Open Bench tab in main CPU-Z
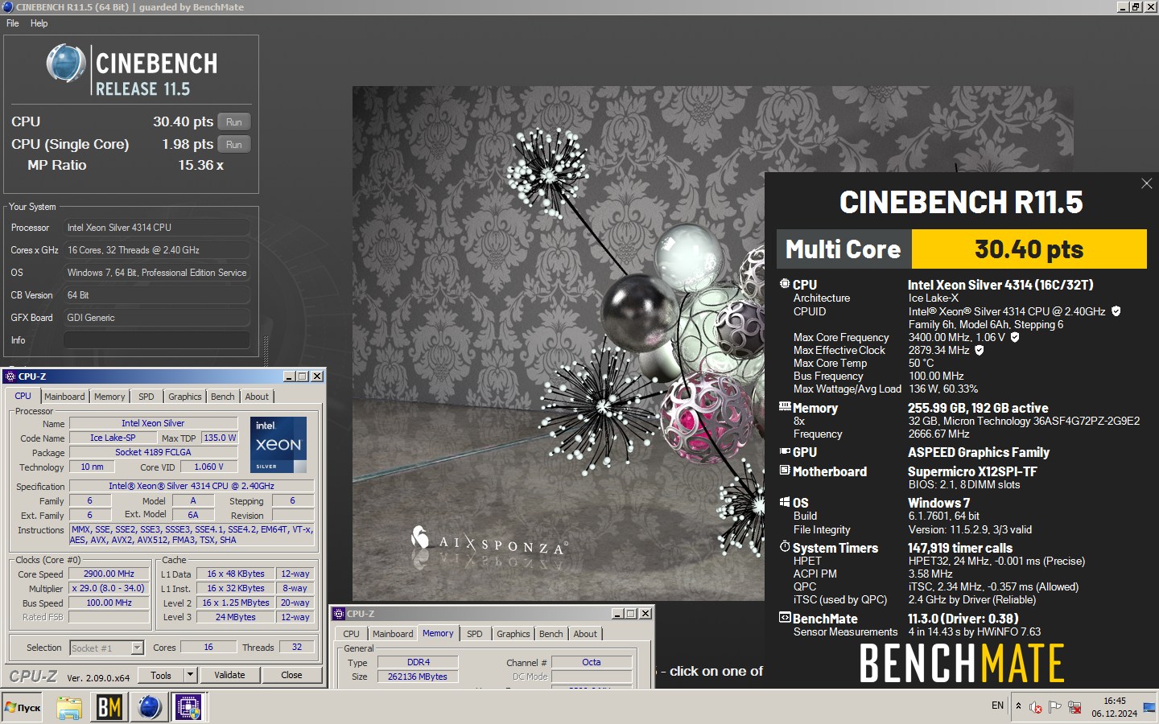This screenshot has height=724, width=1159. (x=223, y=397)
